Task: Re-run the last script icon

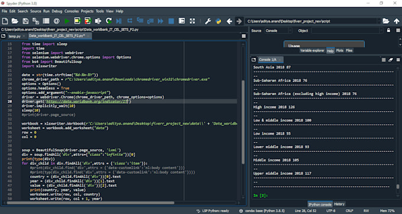Action: click(x=109, y=21)
